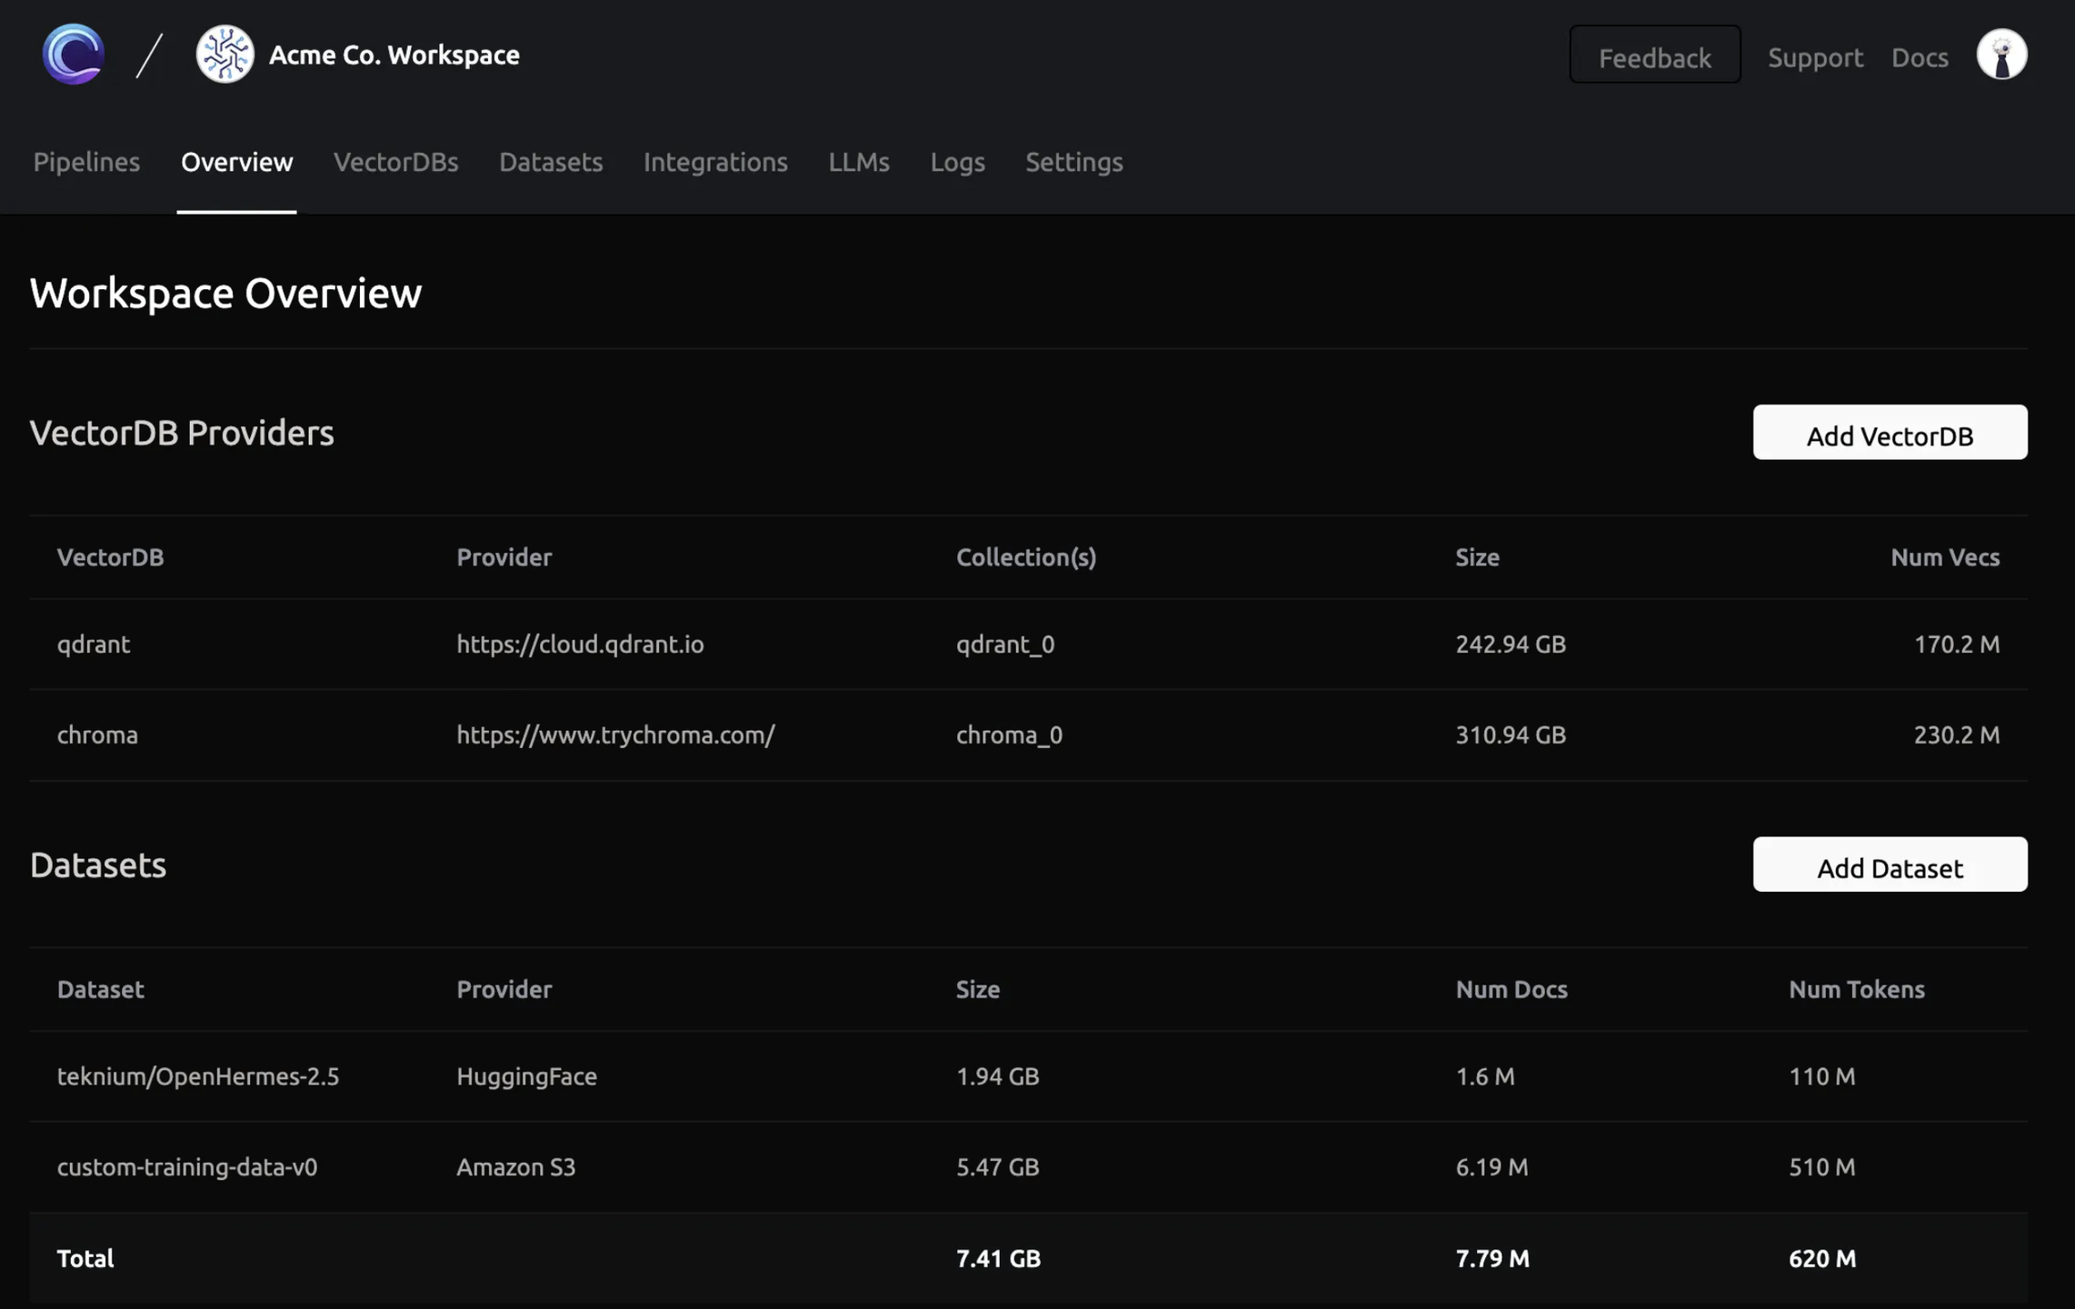This screenshot has width=2075, height=1309.
Task: Open the Settings tab
Action: click(1073, 162)
